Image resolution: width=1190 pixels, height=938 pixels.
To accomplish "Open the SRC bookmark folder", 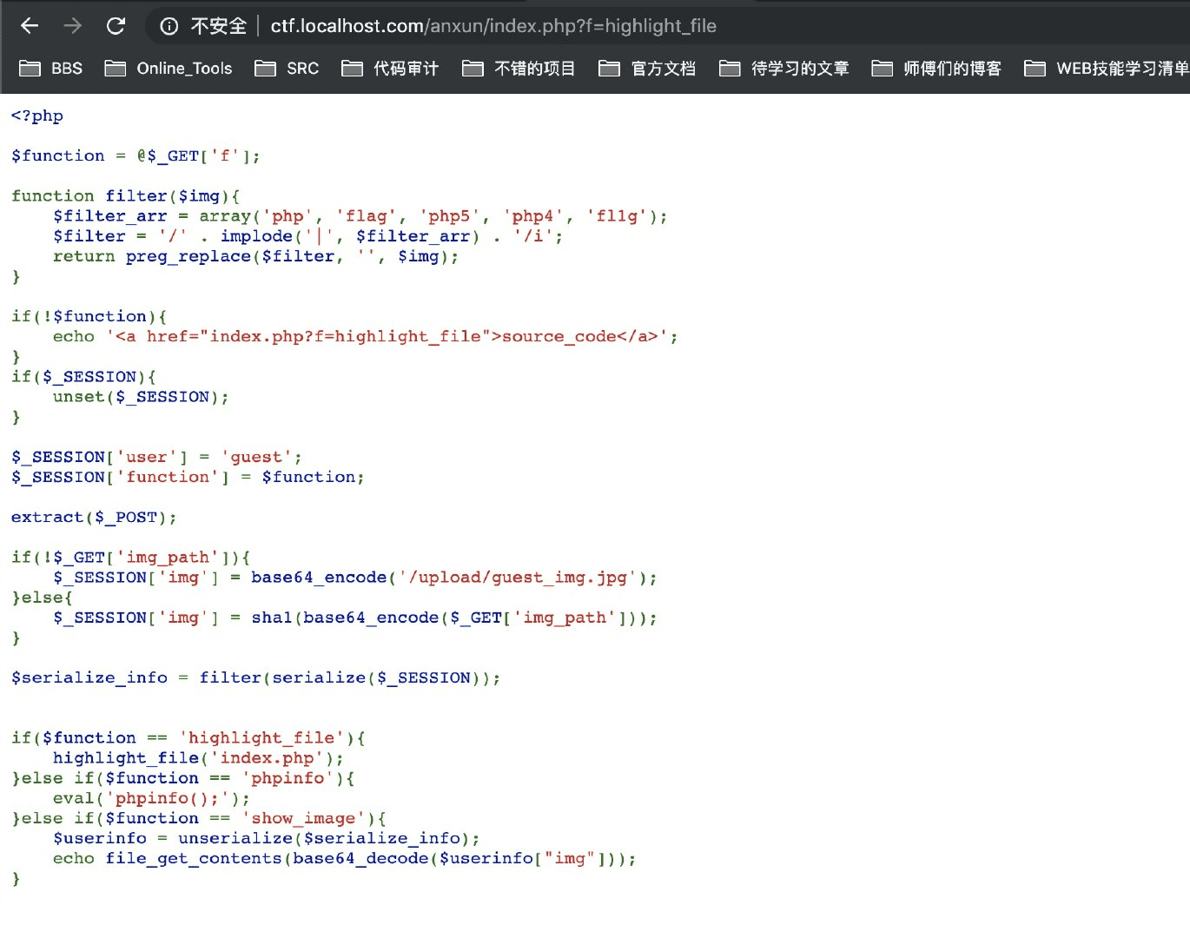I will coord(287,68).
